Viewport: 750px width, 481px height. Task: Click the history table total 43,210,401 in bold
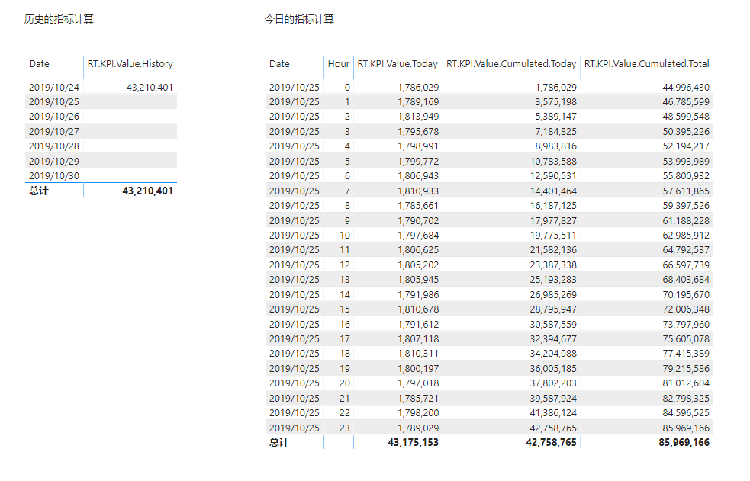pos(147,191)
